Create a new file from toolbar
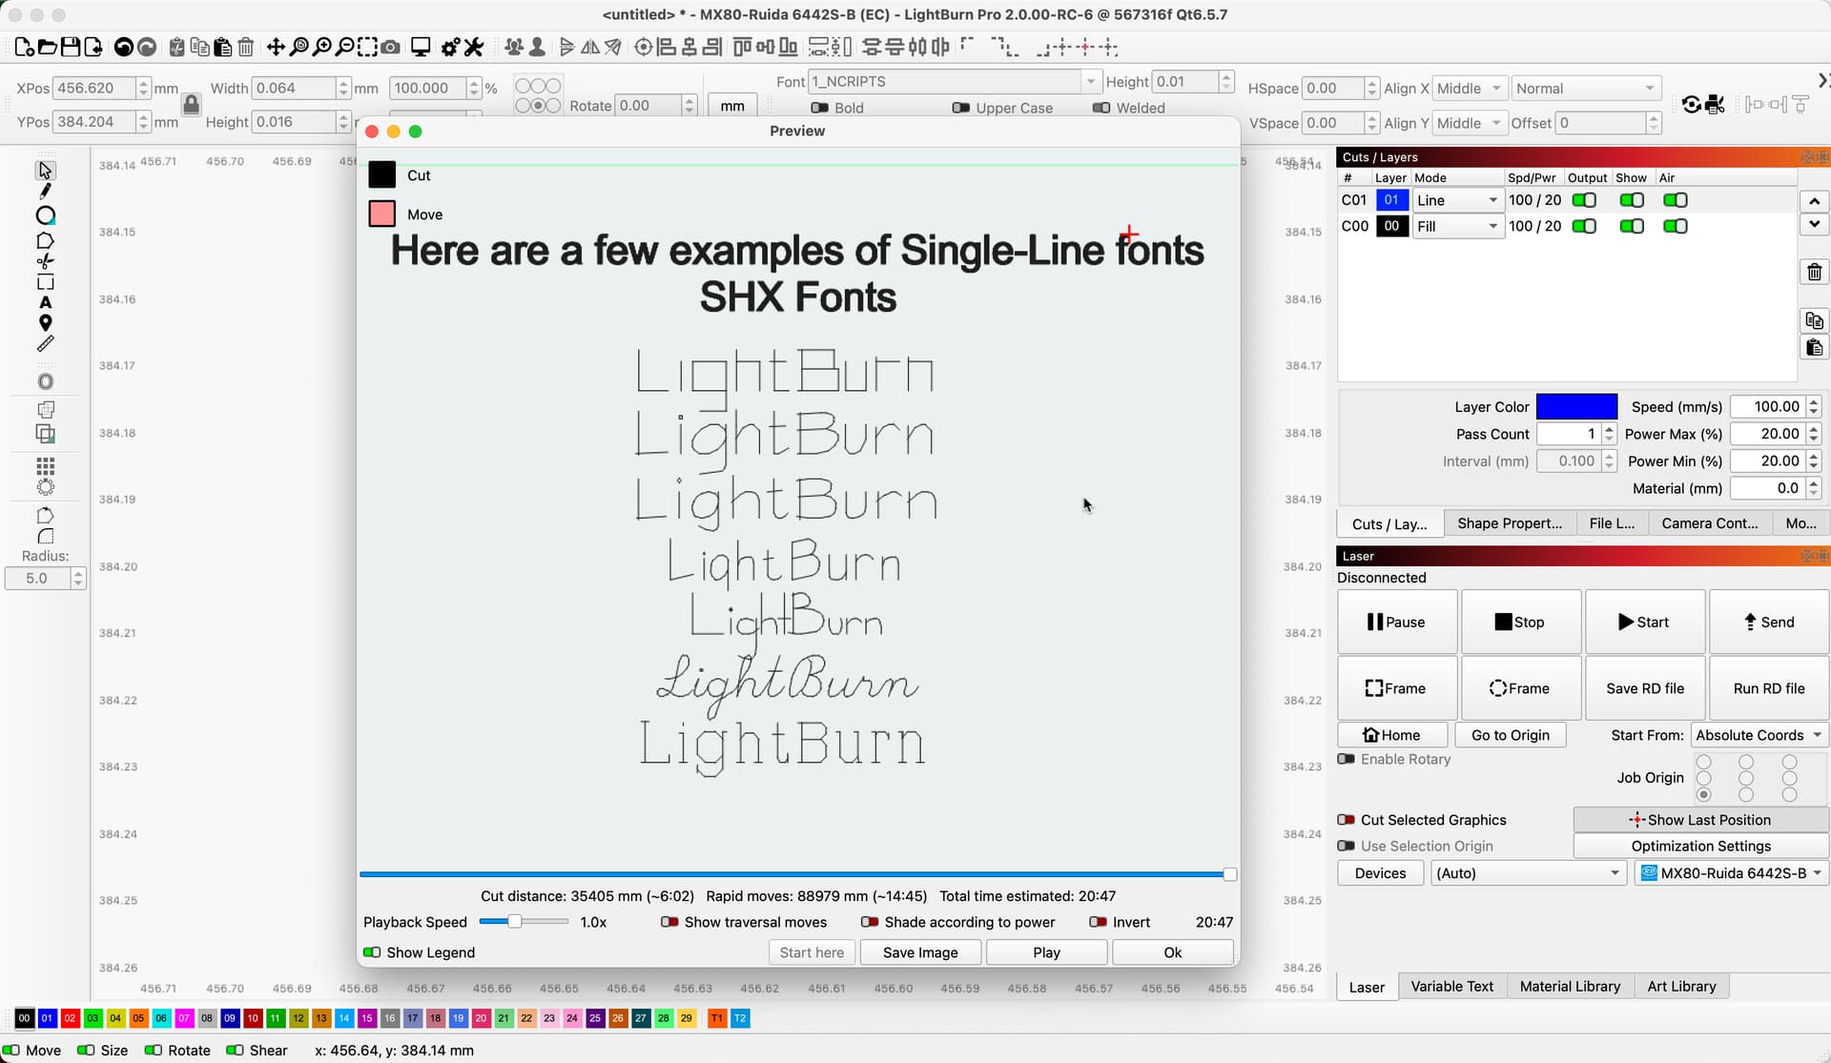Image resolution: width=1831 pixels, height=1063 pixels. point(25,47)
